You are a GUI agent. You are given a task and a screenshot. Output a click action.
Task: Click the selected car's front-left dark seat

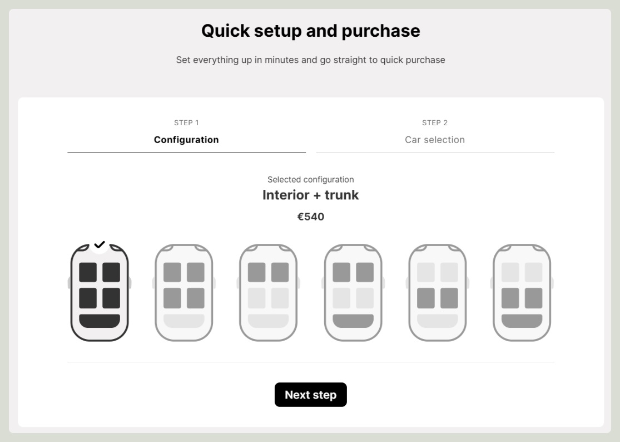point(88,272)
